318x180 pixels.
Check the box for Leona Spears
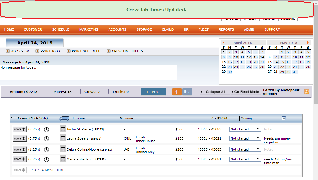click(x=63, y=138)
